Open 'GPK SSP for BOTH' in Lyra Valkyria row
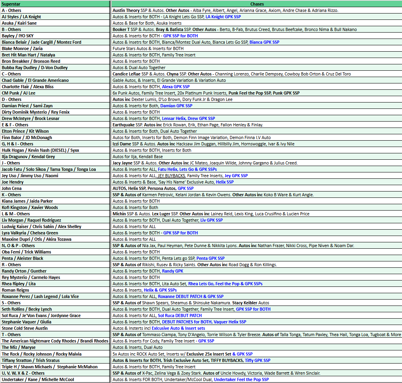402x383 pixels. [x=180, y=233]
